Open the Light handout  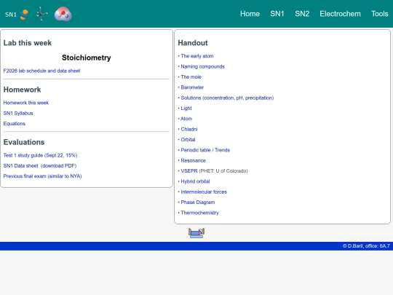186,109
